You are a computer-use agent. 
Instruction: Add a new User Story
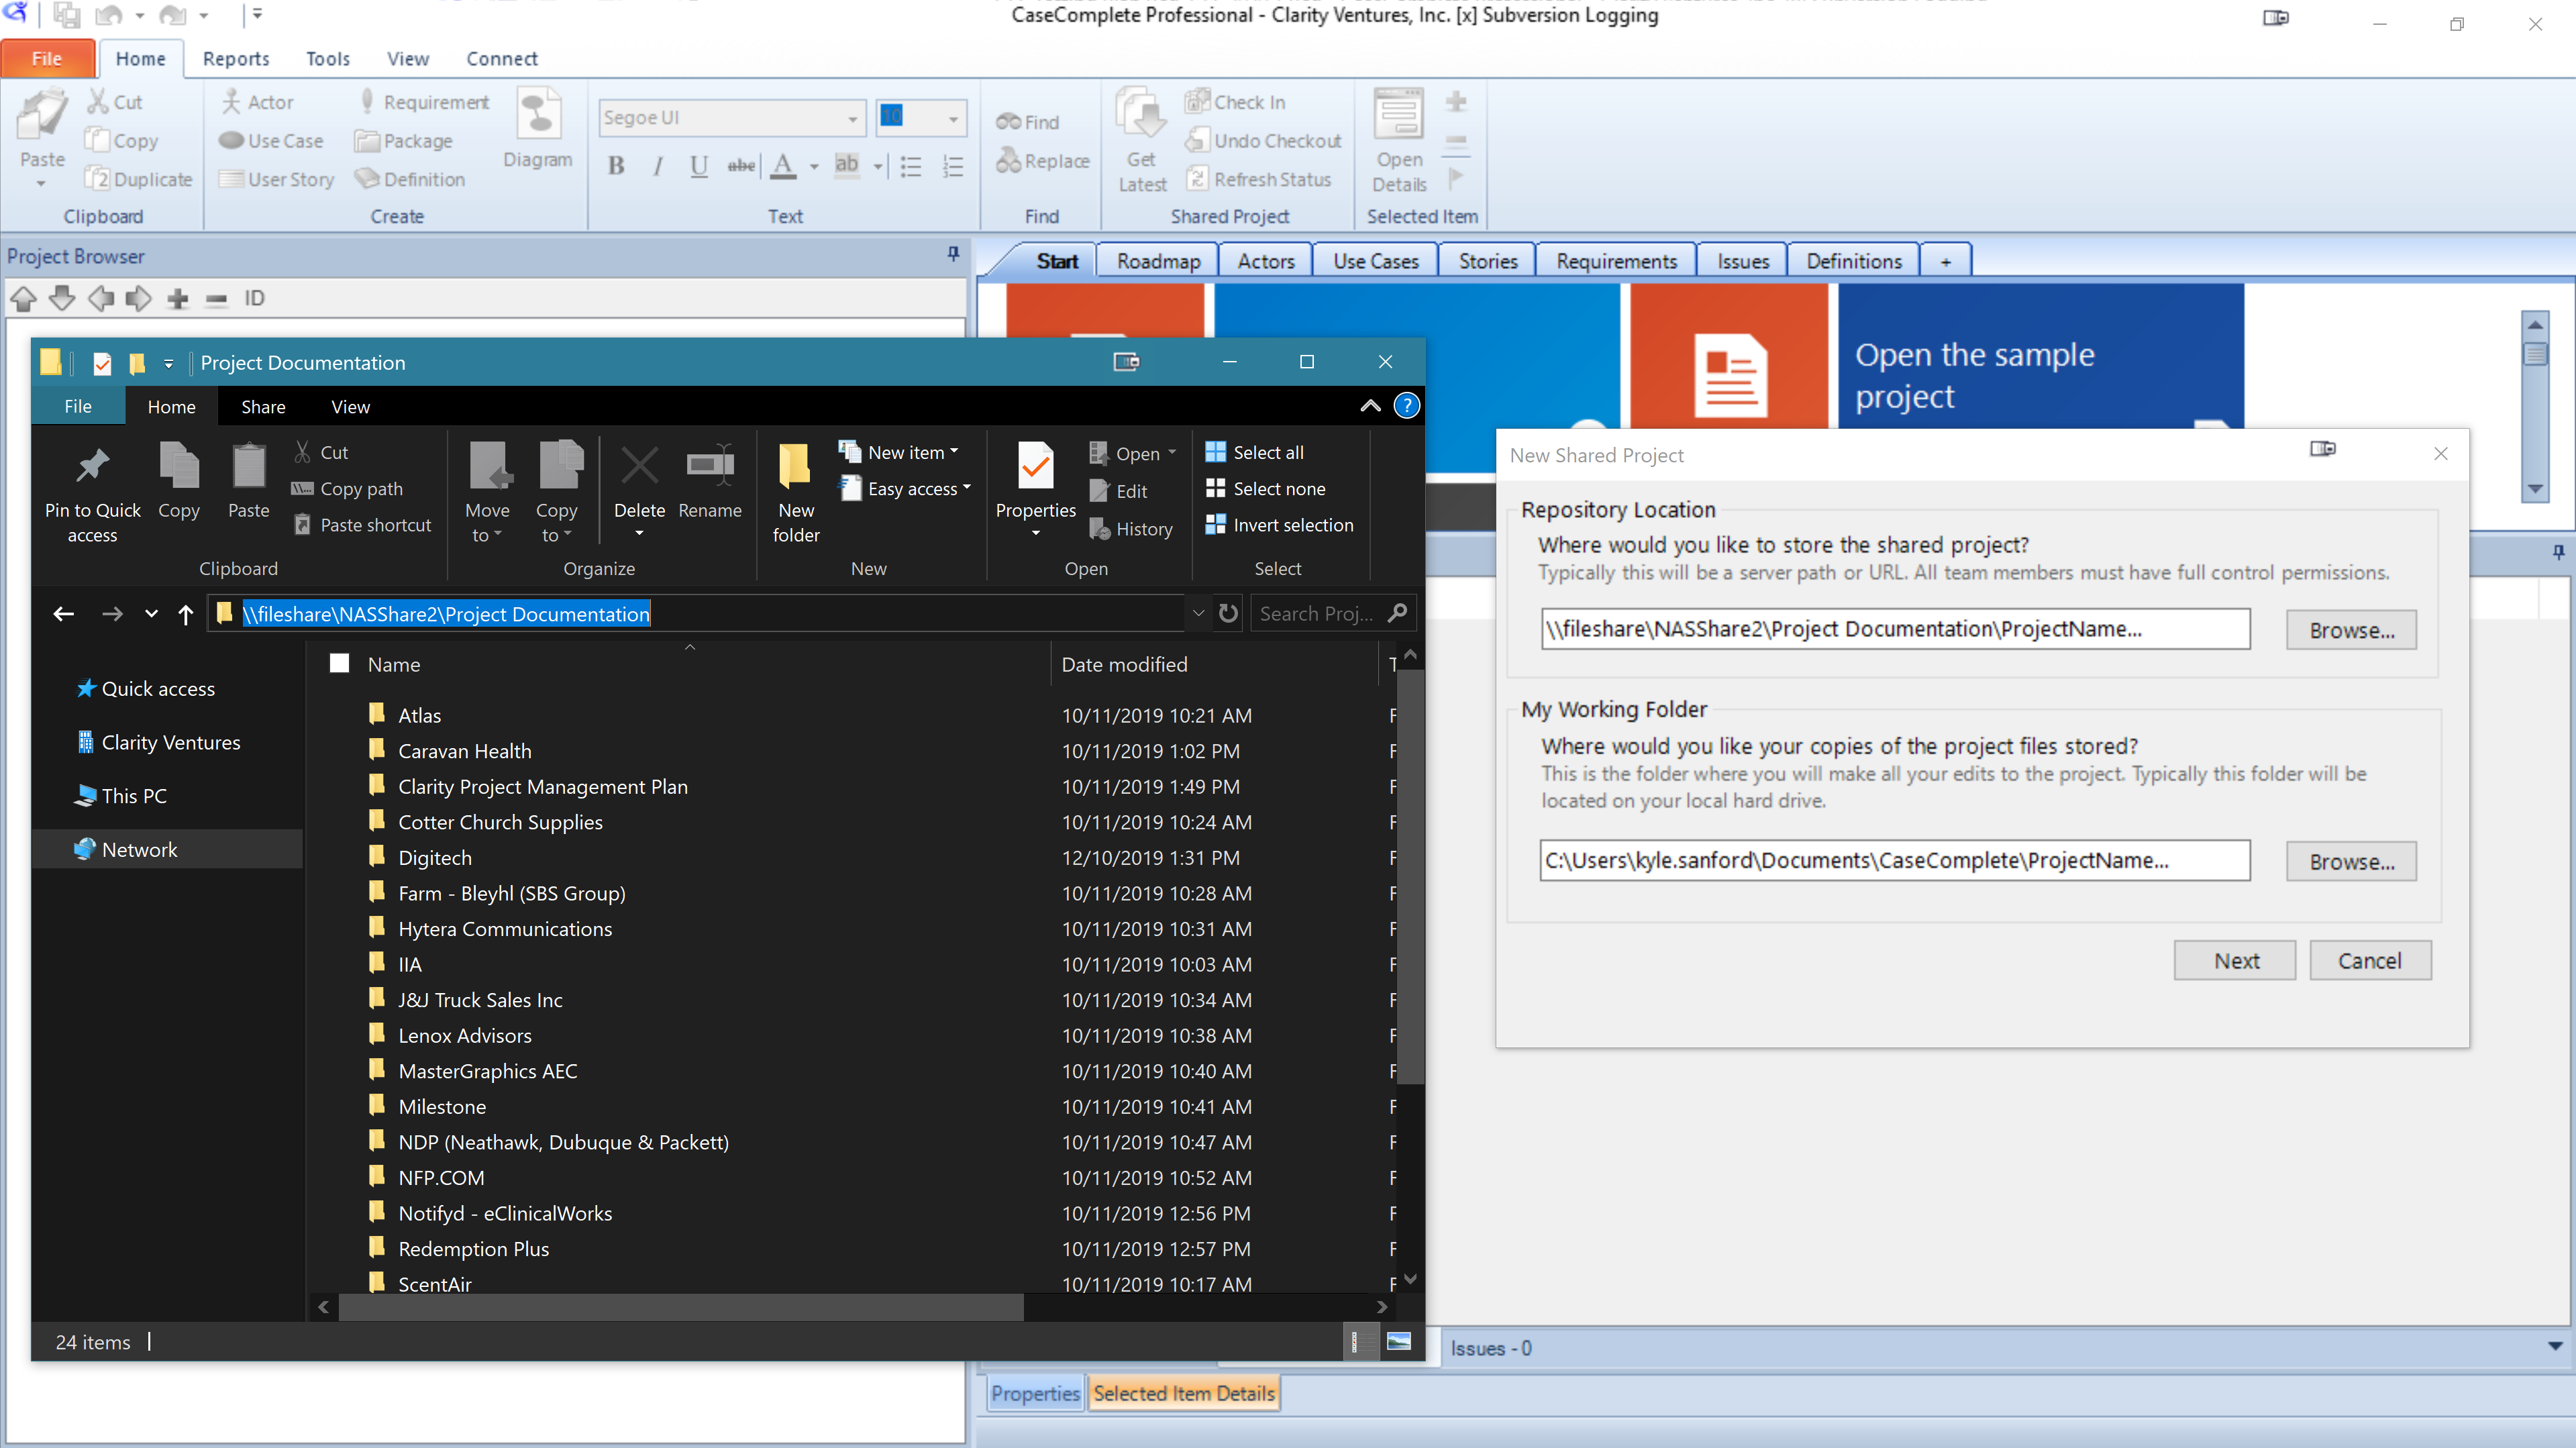[277, 179]
